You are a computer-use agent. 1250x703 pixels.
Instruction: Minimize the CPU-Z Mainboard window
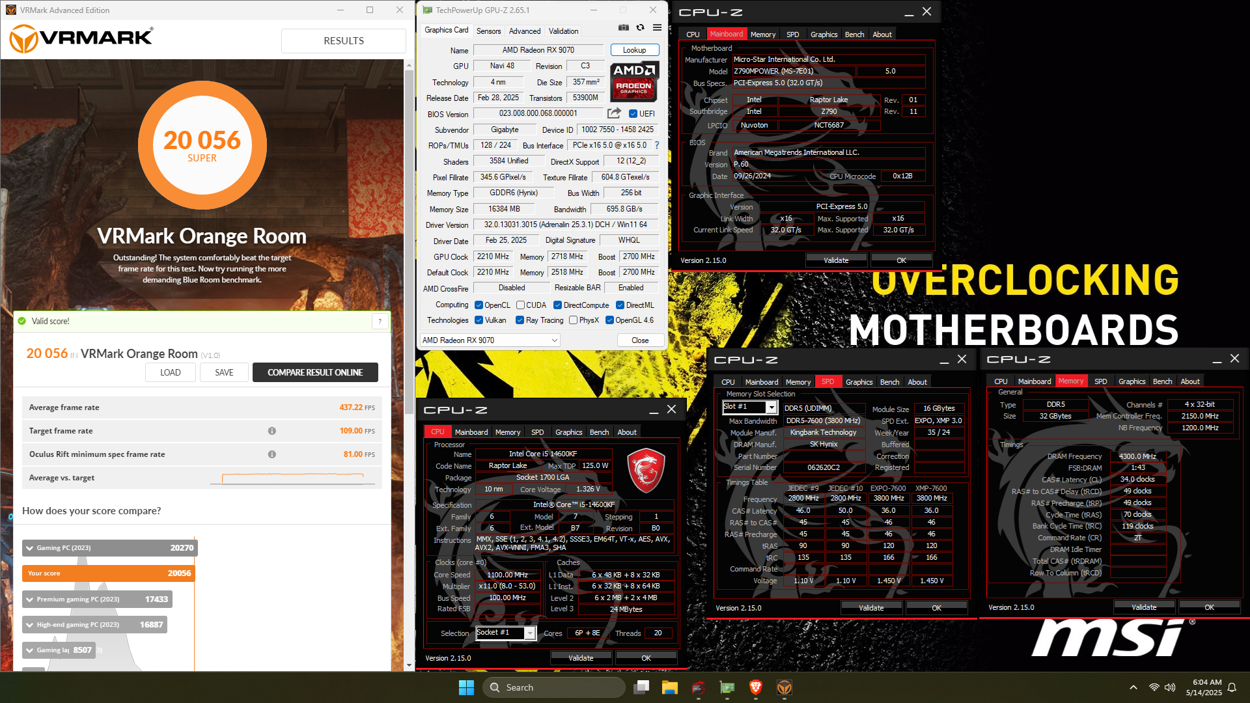(x=909, y=12)
